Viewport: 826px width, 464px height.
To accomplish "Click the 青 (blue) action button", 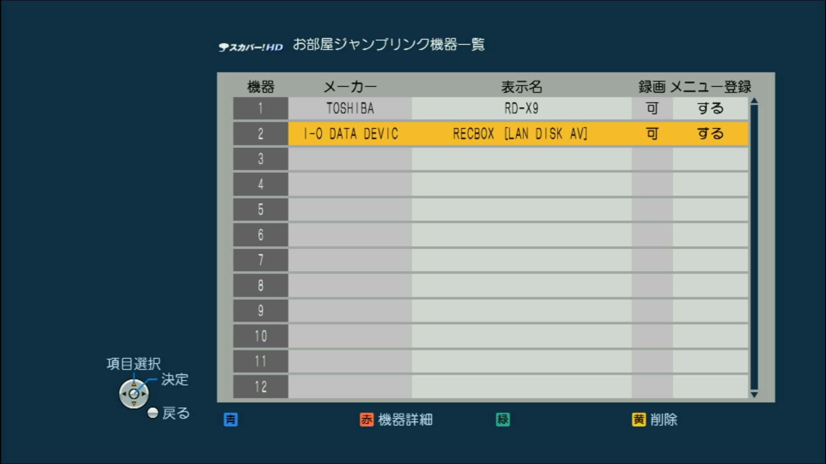I will (x=230, y=419).
